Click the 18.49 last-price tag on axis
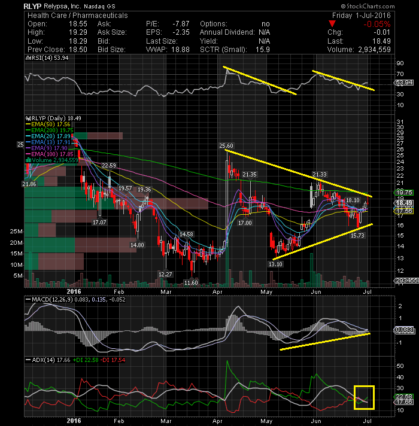 pyautogui.click(x=404, y=203)
